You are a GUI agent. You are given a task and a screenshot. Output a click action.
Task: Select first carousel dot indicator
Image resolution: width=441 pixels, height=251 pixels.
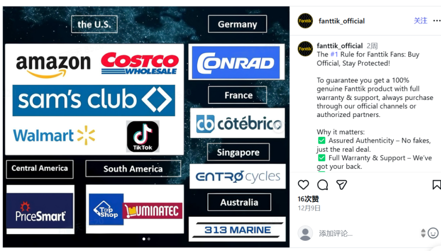[144, 239]
